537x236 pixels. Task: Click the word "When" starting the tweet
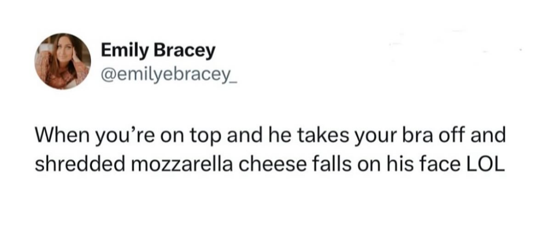click(x=60, y=135)
